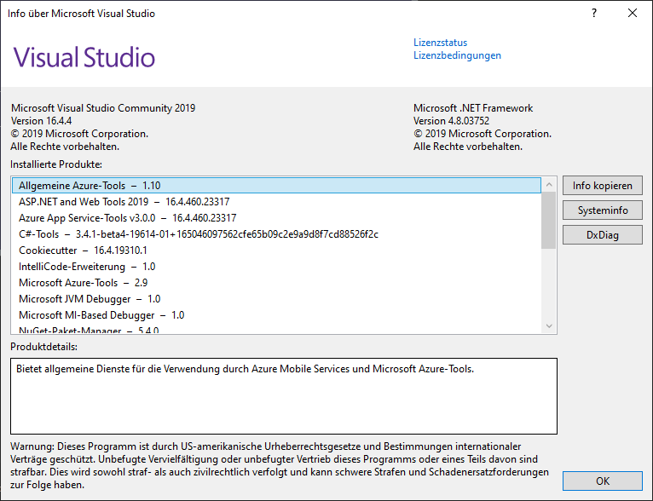Image resolution: width=653 pixels, height=501 pixels.
Task: Select Allgemeine Azure-Tools 1.10 row
Action: [x=276, y=185]
